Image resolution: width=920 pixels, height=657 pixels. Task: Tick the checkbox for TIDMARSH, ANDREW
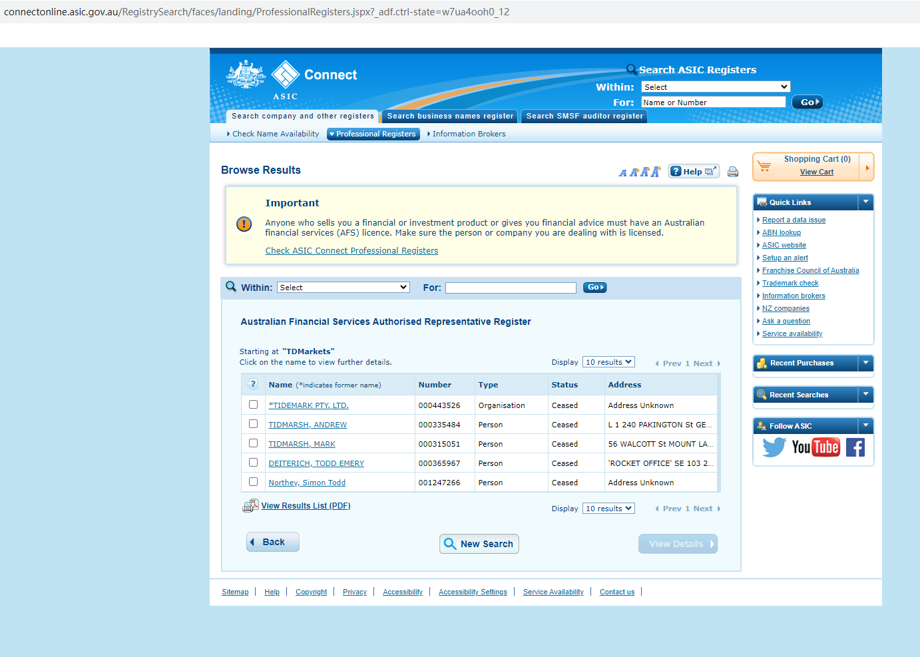253,424
